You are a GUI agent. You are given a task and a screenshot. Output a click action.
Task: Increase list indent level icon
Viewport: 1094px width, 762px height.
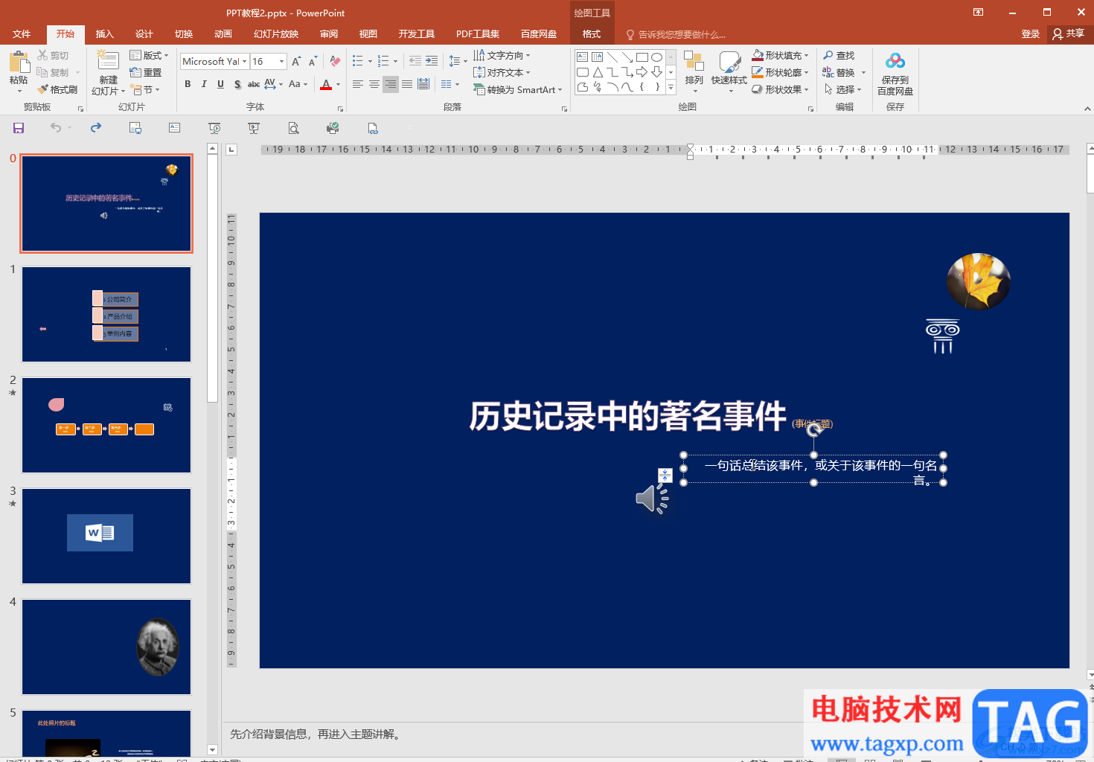tap(432, 61)
